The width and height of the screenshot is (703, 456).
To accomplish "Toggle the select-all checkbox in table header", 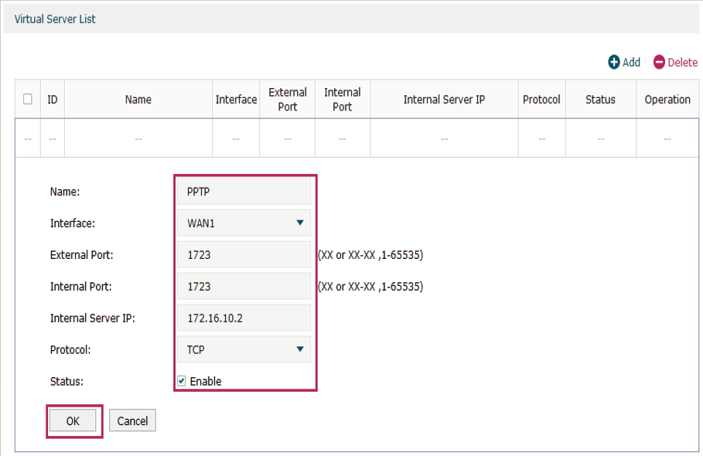I will coord(28,99).
